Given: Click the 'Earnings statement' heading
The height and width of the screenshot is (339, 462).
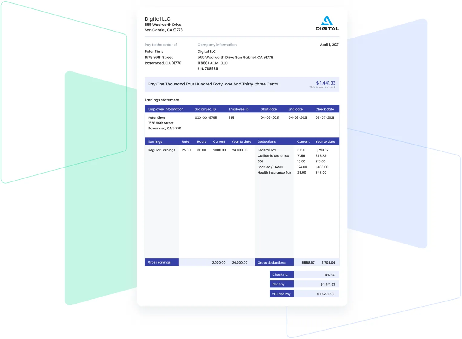Looking at the screenshot, I should coord(162,100).
